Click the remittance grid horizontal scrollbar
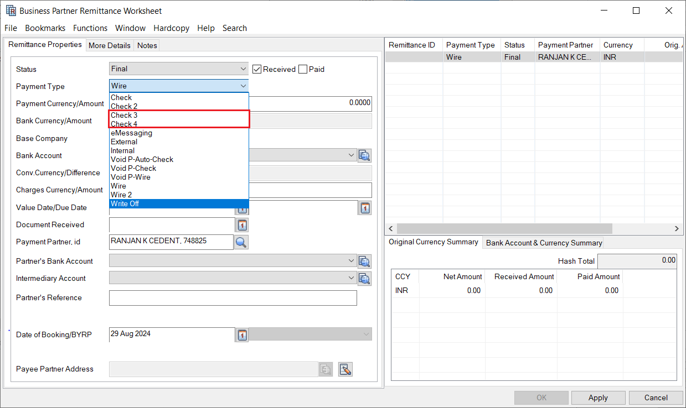The height and width of the screenshot is (408, 686). click(x=504, y=228)
